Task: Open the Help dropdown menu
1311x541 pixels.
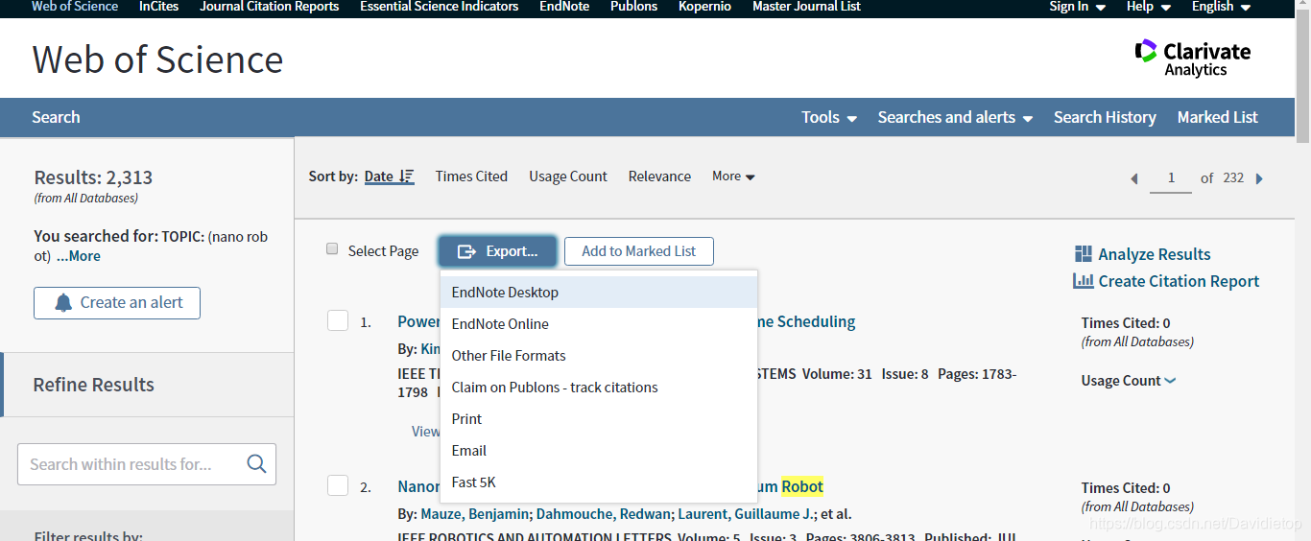Action: pos(1149,7)
